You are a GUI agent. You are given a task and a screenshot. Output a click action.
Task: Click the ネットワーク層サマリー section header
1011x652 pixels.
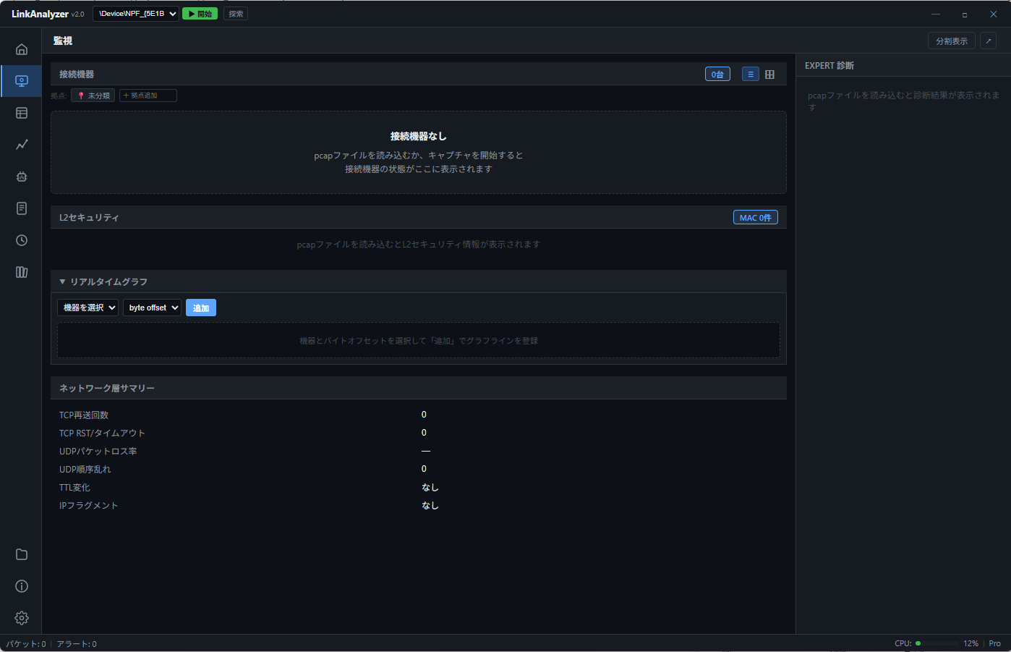(x=419, y=388)
